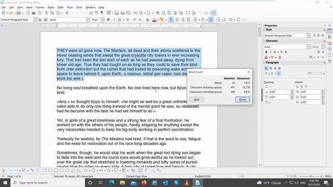Click sidebar Bold button in Character section

click(266, 52)
